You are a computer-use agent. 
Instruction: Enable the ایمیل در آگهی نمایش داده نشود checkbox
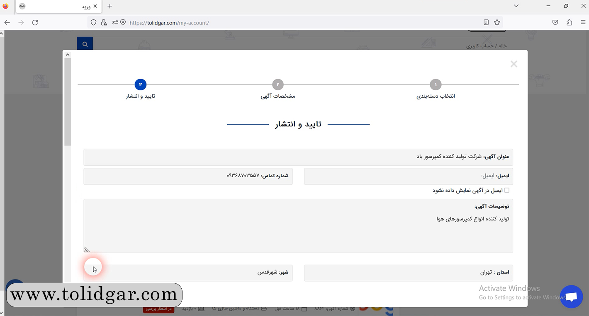(x=507, y=190)
